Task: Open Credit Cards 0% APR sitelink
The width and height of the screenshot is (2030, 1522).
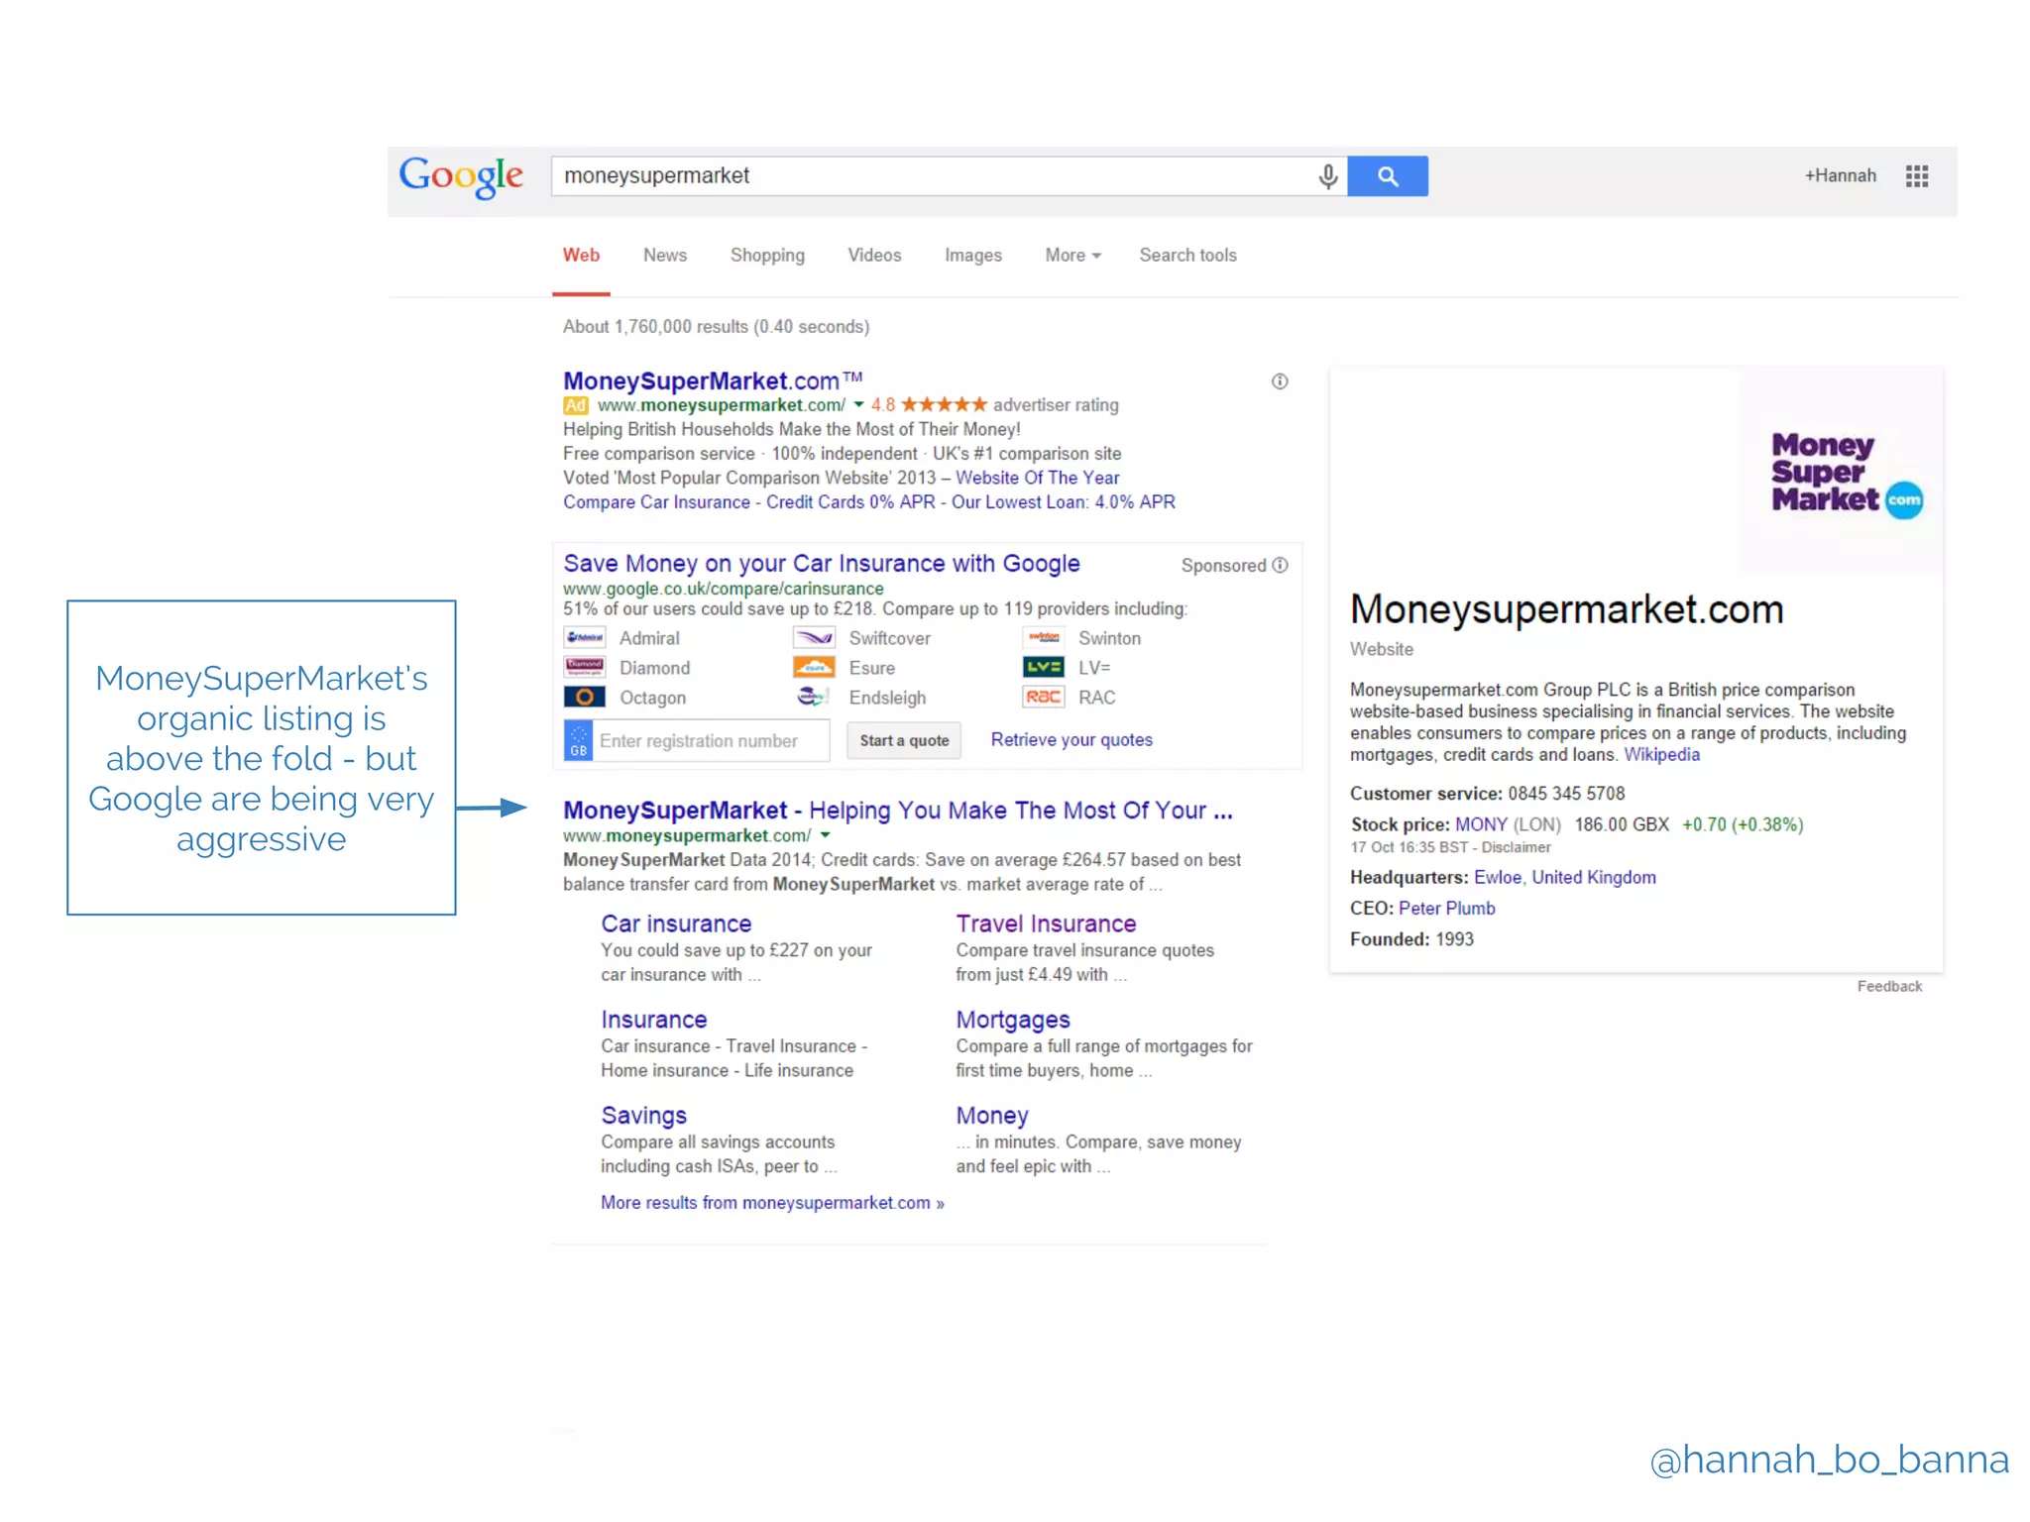Action: pos(850,502)
